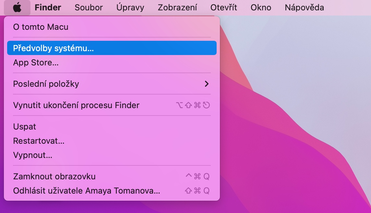Launch App Store from the Apple menu
This screenshot has width=371, height=213.
36,62
